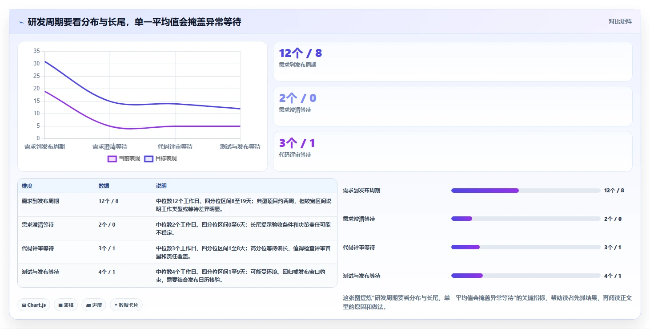Click table cell 需求澄清等待

pyautogui.click(x=38, y=225)
